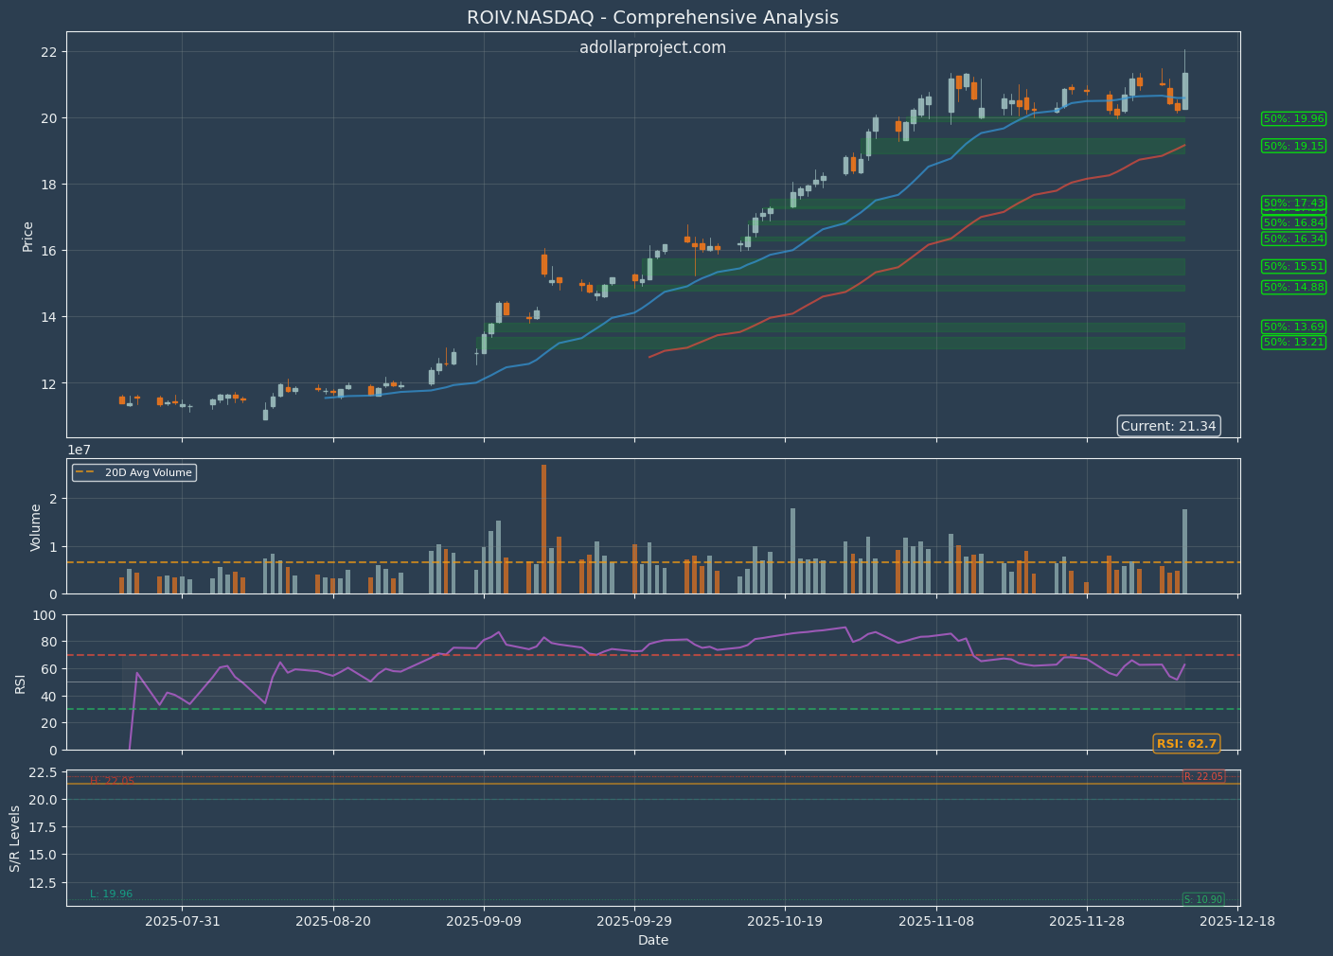Select the '50%: 16.34' level label
1333x956 pixels.
[x=1293, y=239]
